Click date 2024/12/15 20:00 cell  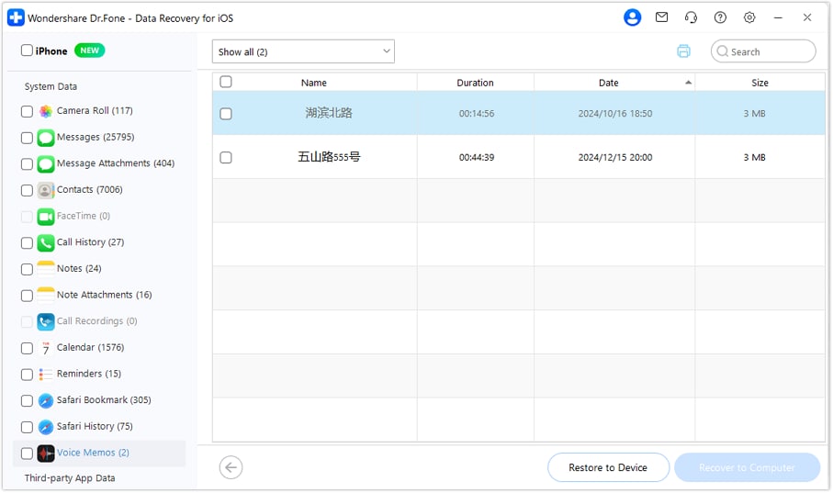[x=615, y=157]
